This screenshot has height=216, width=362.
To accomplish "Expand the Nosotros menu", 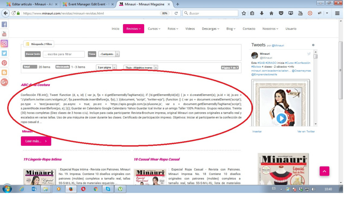I will click(x=270, y=29).
